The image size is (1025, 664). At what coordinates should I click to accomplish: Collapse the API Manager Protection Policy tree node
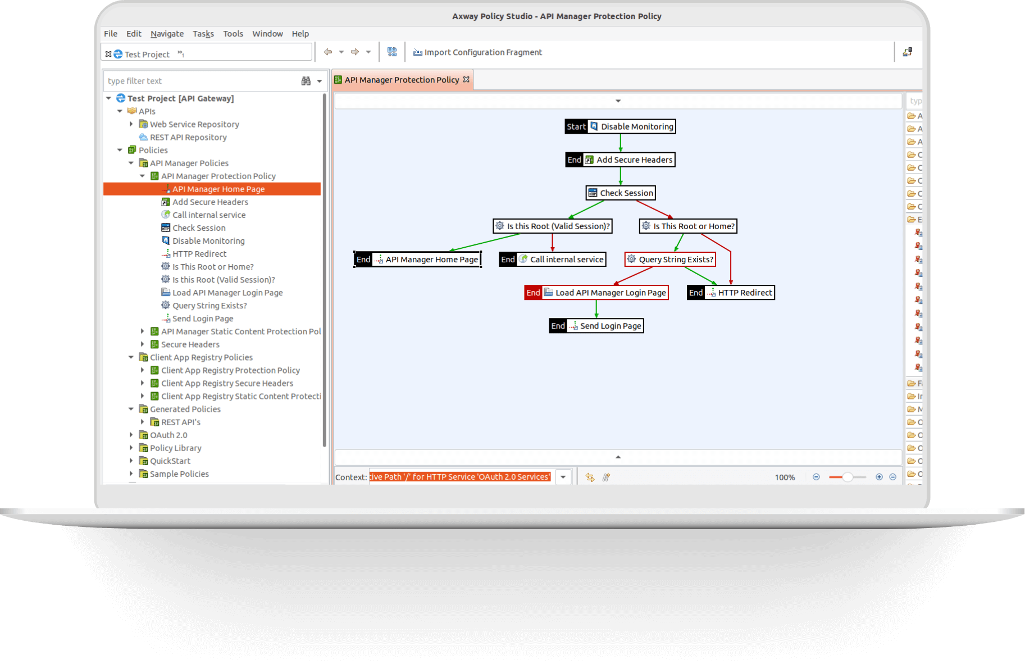pos(143,176)
